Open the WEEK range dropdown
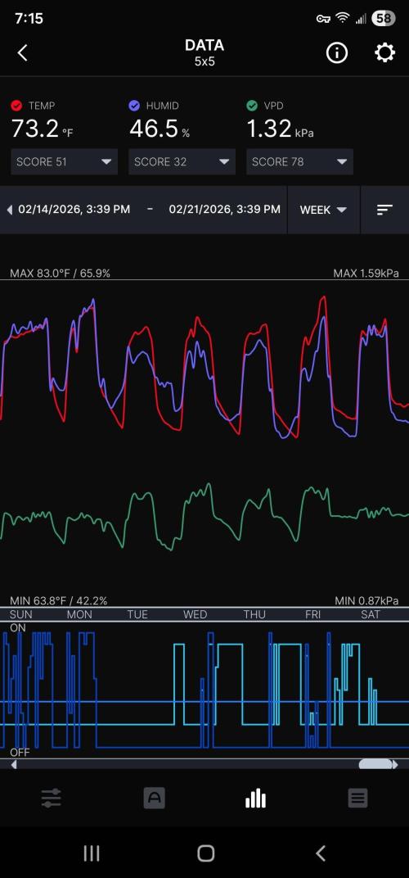This screenshot has height=878, width=409. (x=323, y=210)
